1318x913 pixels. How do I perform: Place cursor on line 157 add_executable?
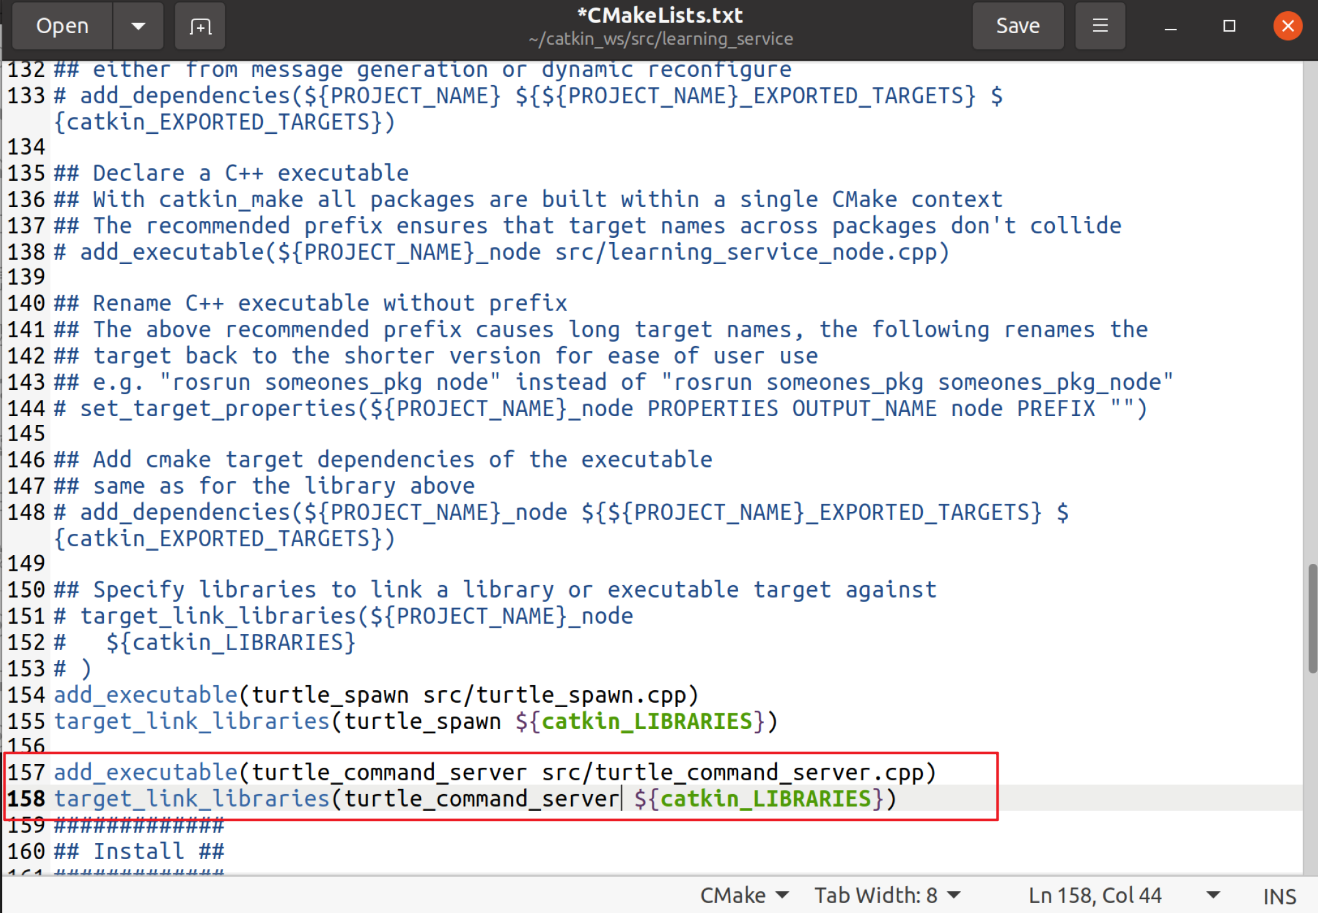pyautogui.click(x=145, y=772)
